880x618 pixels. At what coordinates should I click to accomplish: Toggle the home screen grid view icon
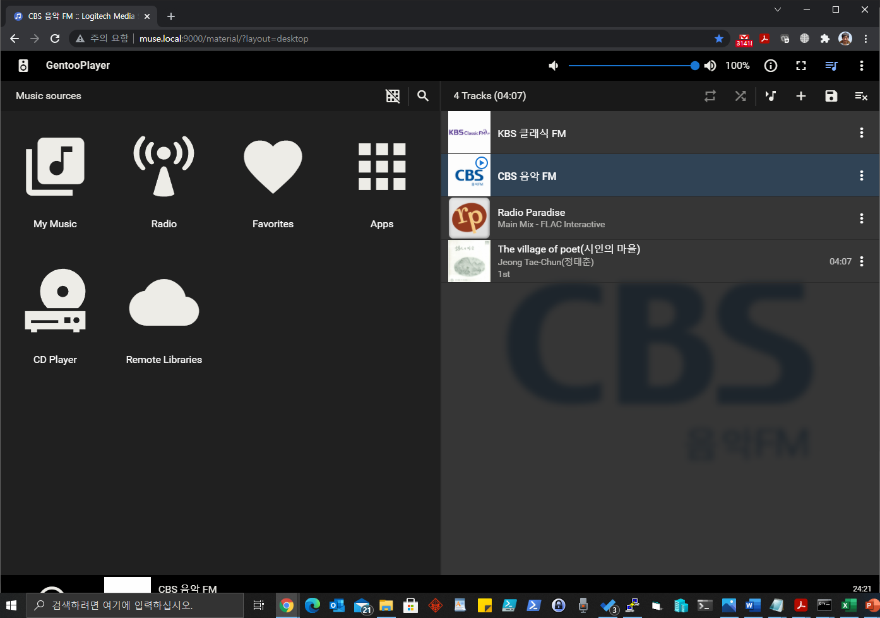coord(393,96)
